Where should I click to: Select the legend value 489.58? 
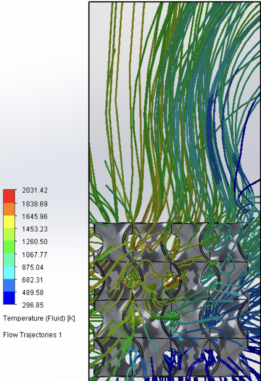coord(33,293)
